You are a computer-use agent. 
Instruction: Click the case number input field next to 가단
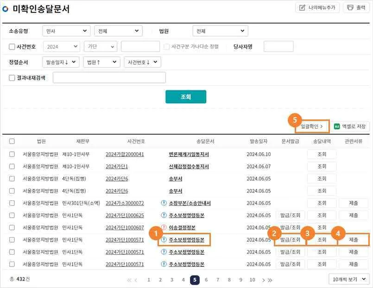140,47
